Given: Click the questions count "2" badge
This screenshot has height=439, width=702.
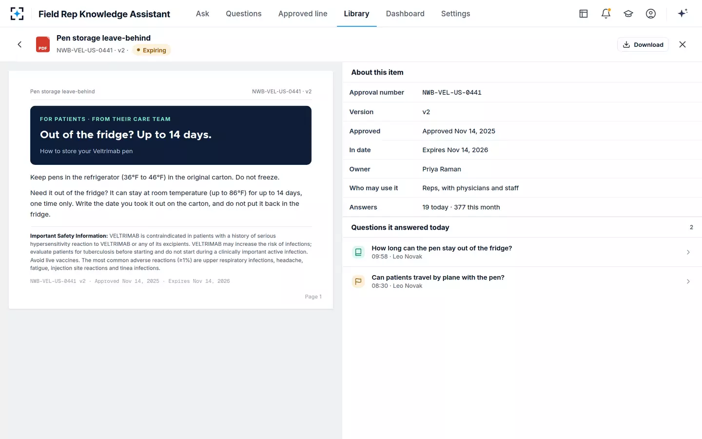Looking at the screenshot, I should point(691,227).
